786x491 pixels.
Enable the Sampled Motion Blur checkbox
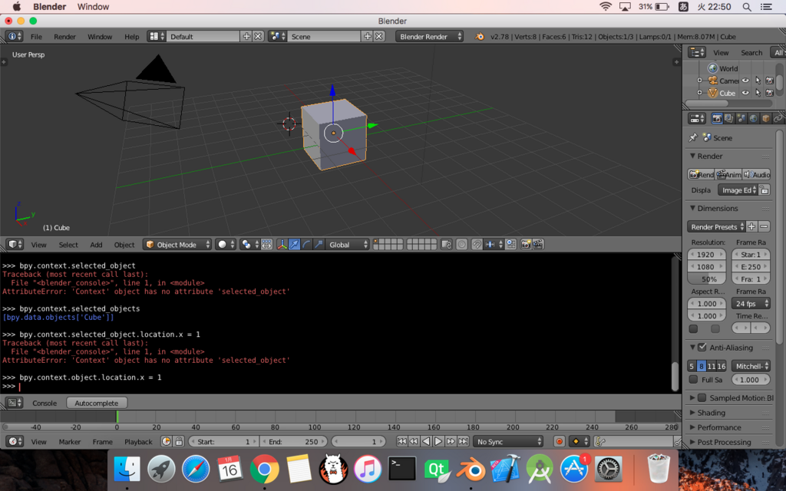coord(702,397)
